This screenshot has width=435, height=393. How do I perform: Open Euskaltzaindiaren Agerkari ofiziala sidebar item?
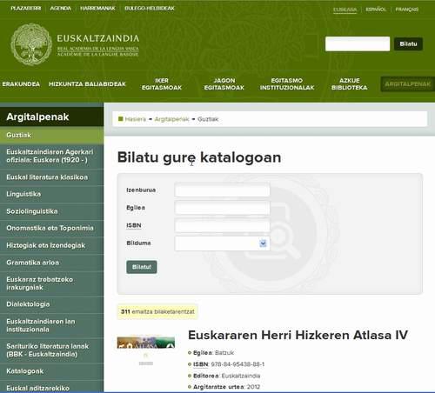[x=51, y=157]
